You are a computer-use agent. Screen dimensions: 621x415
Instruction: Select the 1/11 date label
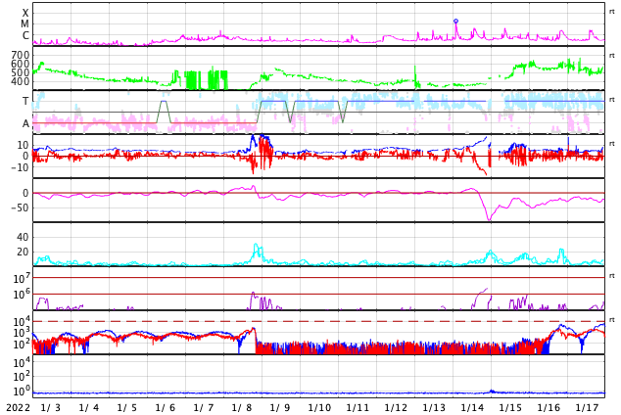click(358, 407)
